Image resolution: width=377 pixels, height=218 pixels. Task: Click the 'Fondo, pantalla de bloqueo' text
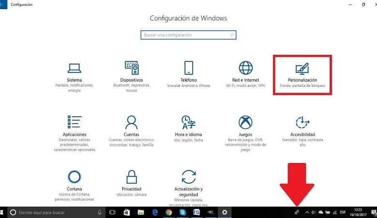tap(303, 86)
